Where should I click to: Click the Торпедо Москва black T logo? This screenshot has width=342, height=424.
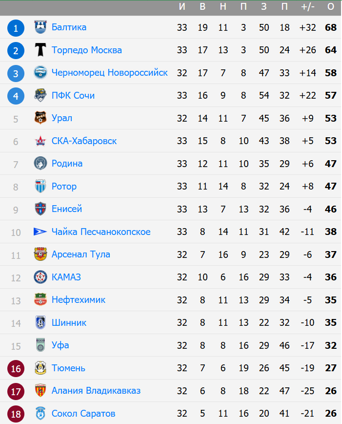[40, 50]
